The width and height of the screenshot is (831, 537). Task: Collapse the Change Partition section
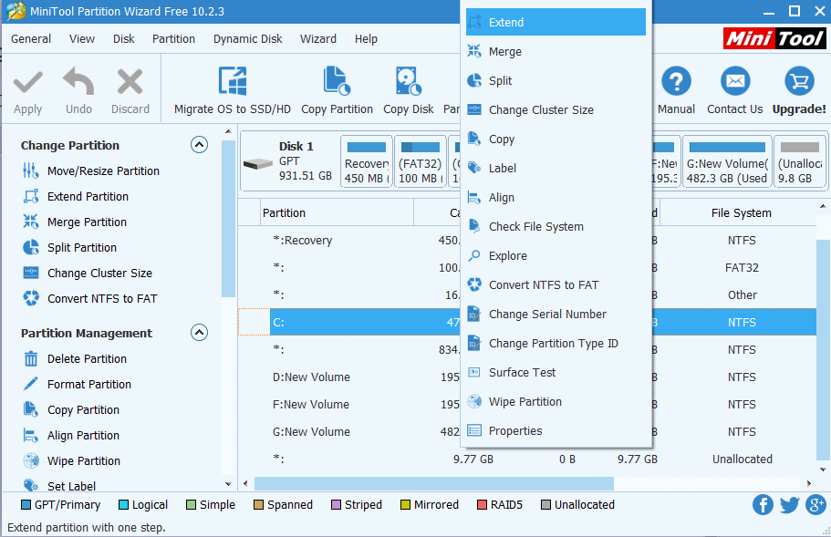199,144
